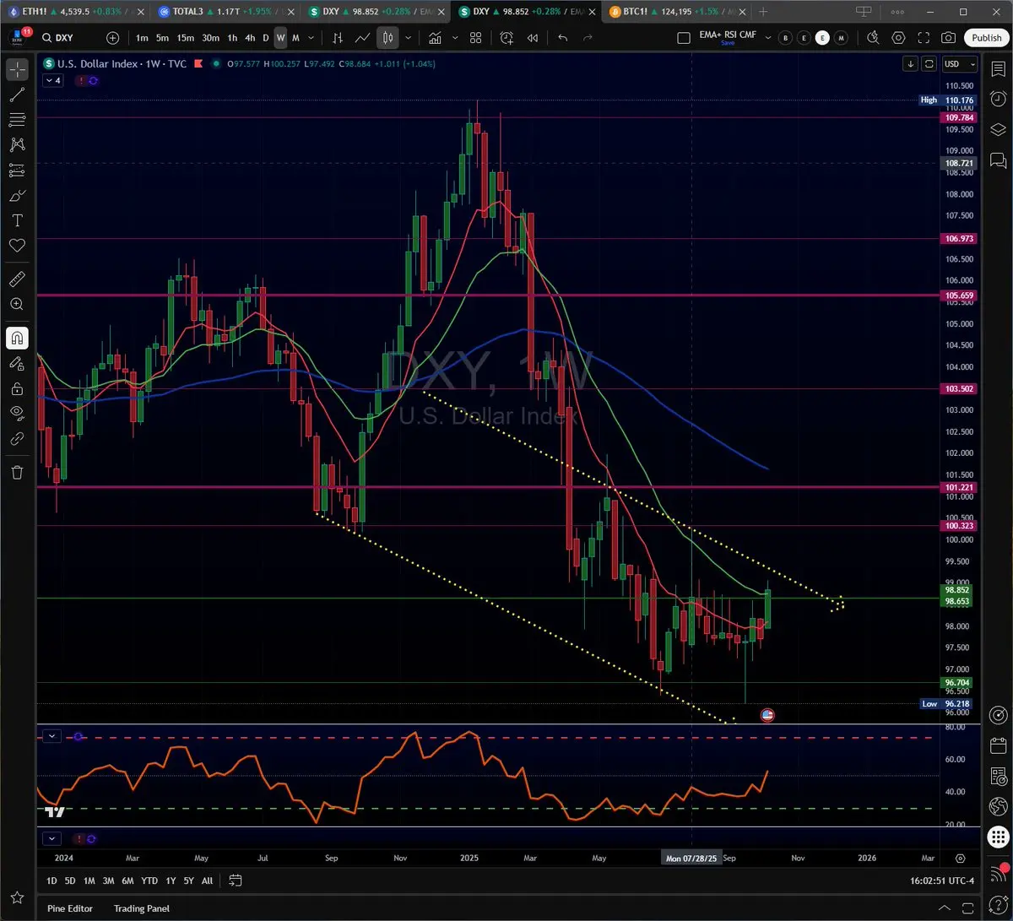Expand the timeframe interval dropdown arrow

point(311,38)
